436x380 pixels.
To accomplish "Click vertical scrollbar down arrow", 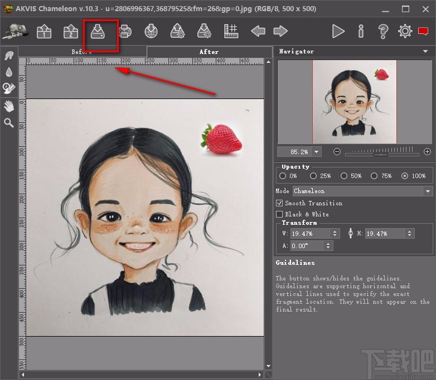I will (268, 367).
